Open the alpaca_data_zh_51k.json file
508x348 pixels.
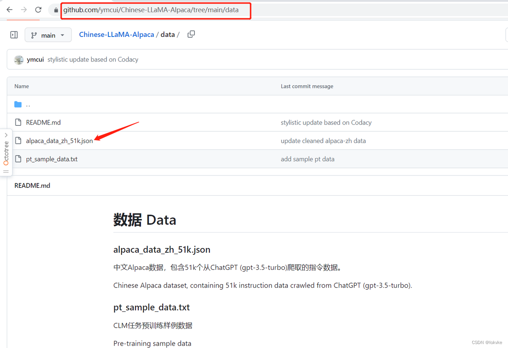coord(60,141)
